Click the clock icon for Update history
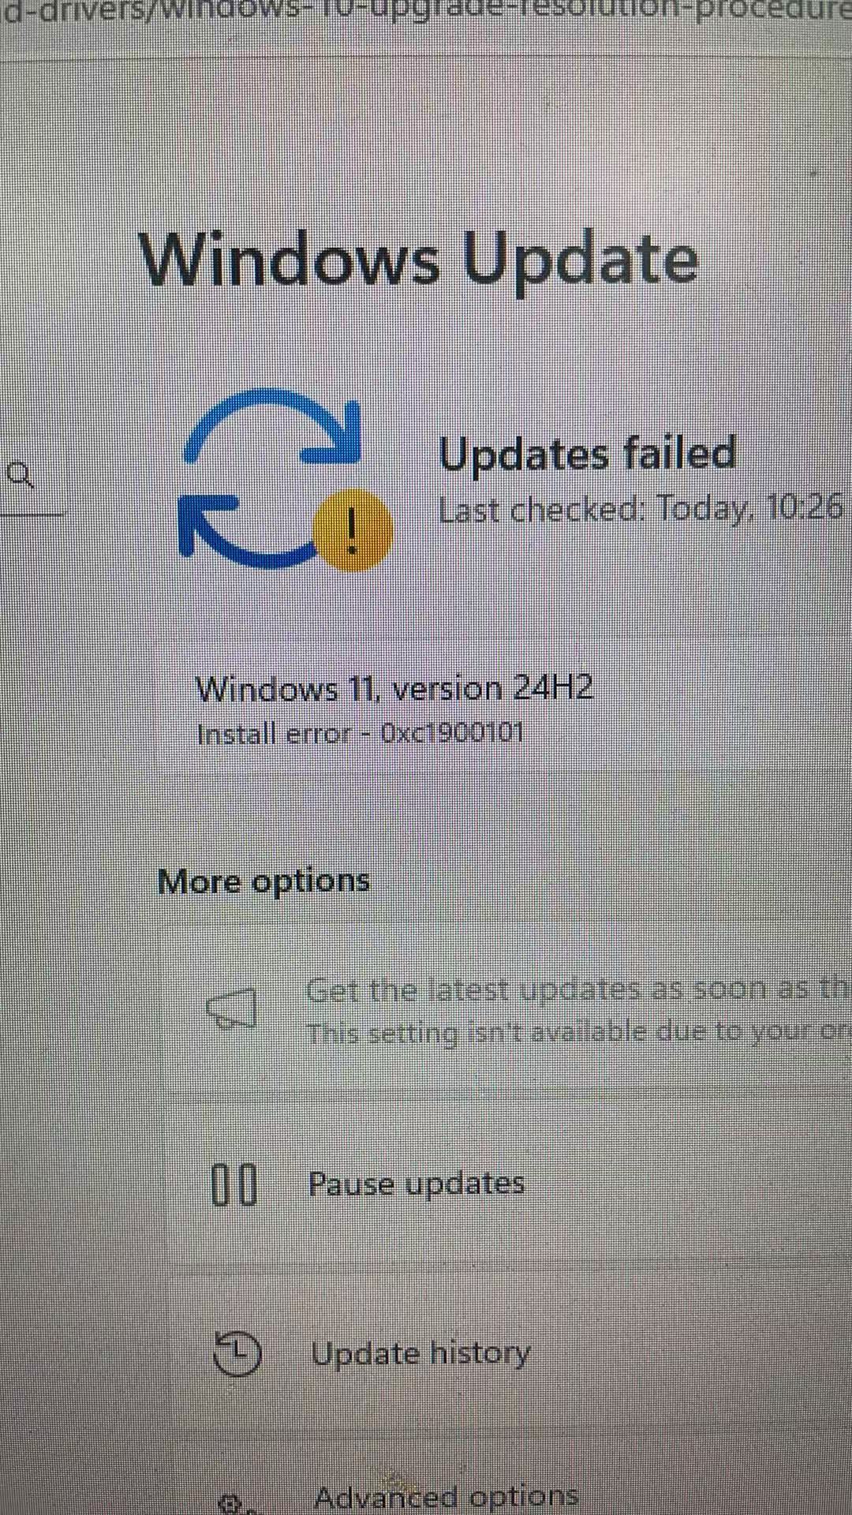This screenshot has height=1515, width=852. point(237,1353)
